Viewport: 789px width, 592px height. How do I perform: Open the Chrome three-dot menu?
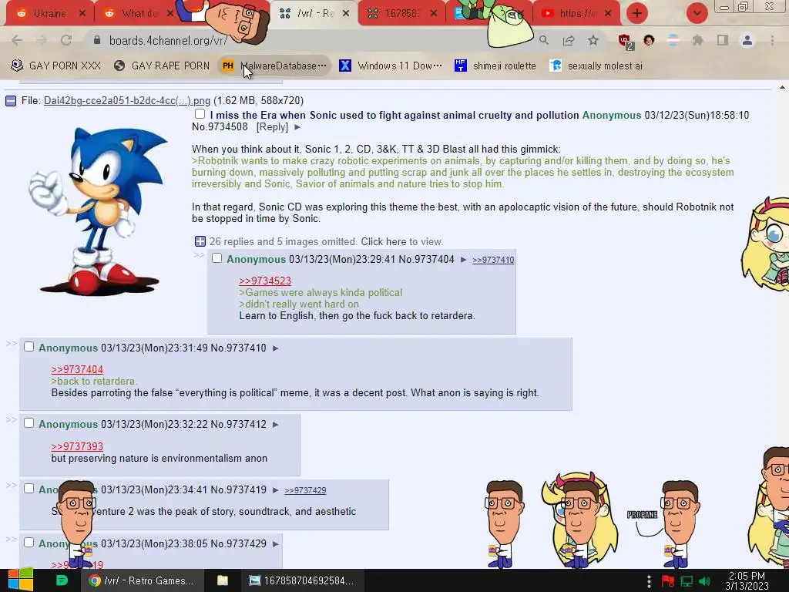tap(772, 40)
